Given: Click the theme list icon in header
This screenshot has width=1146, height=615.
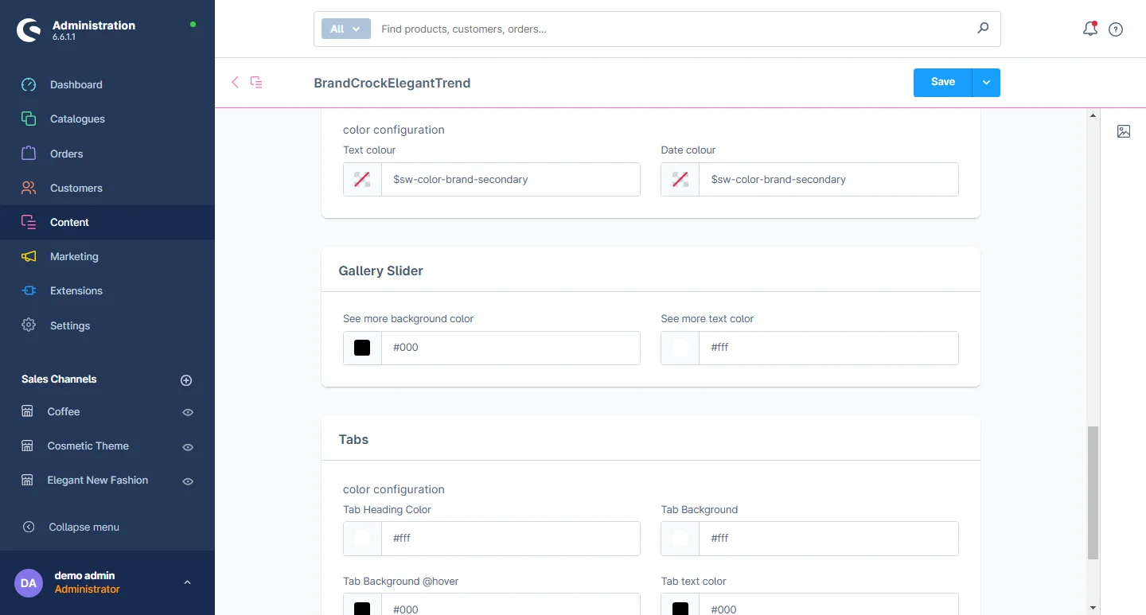Looking at the screenshot, I should 256,82.
